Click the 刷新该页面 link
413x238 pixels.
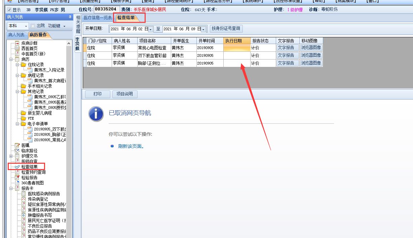(x=131, y=147)
